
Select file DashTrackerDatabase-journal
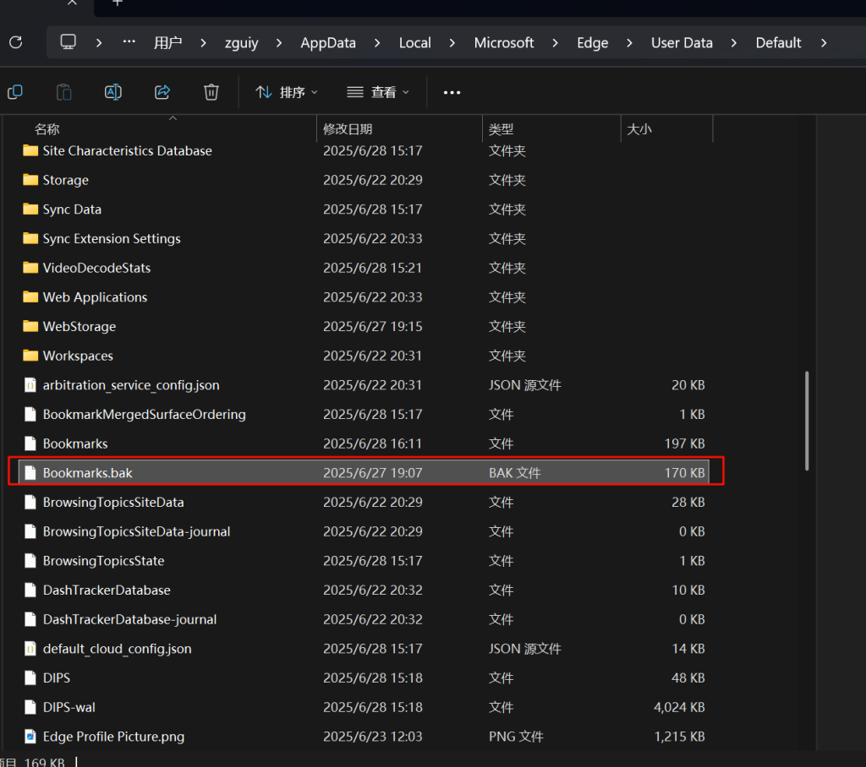pos(129,619)
